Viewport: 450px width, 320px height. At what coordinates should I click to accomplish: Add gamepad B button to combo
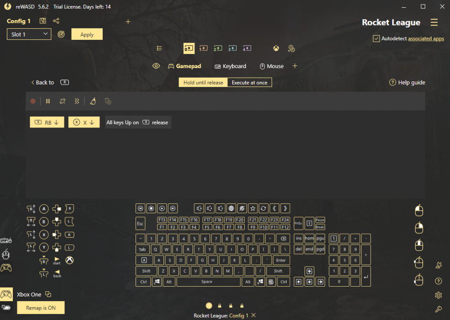pyautogui.click(x=44, y=222)
